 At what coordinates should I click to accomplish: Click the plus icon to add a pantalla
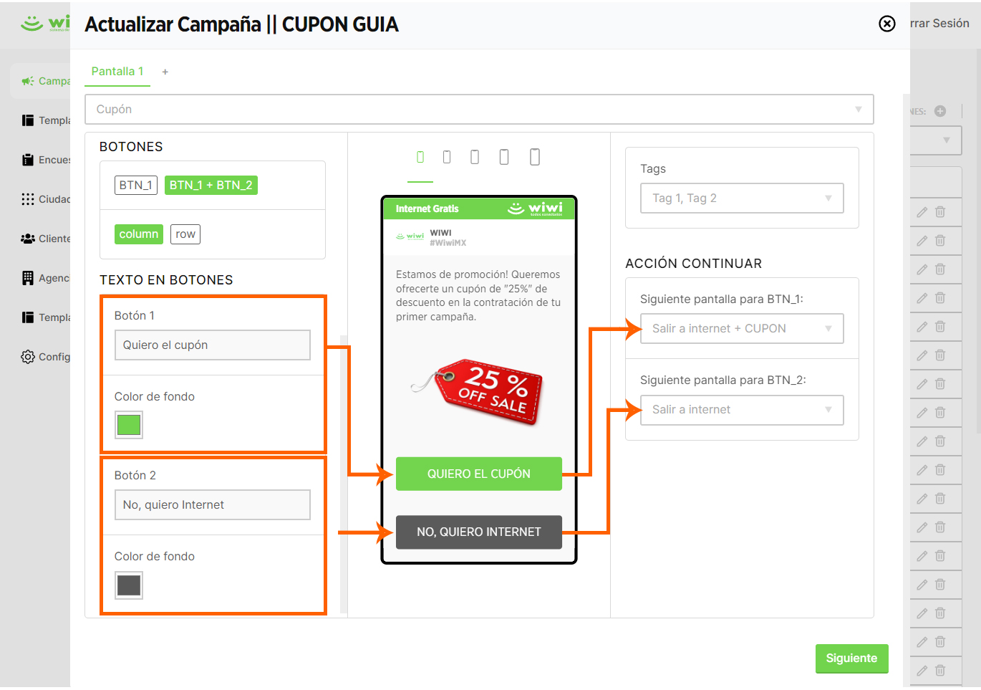165,72
